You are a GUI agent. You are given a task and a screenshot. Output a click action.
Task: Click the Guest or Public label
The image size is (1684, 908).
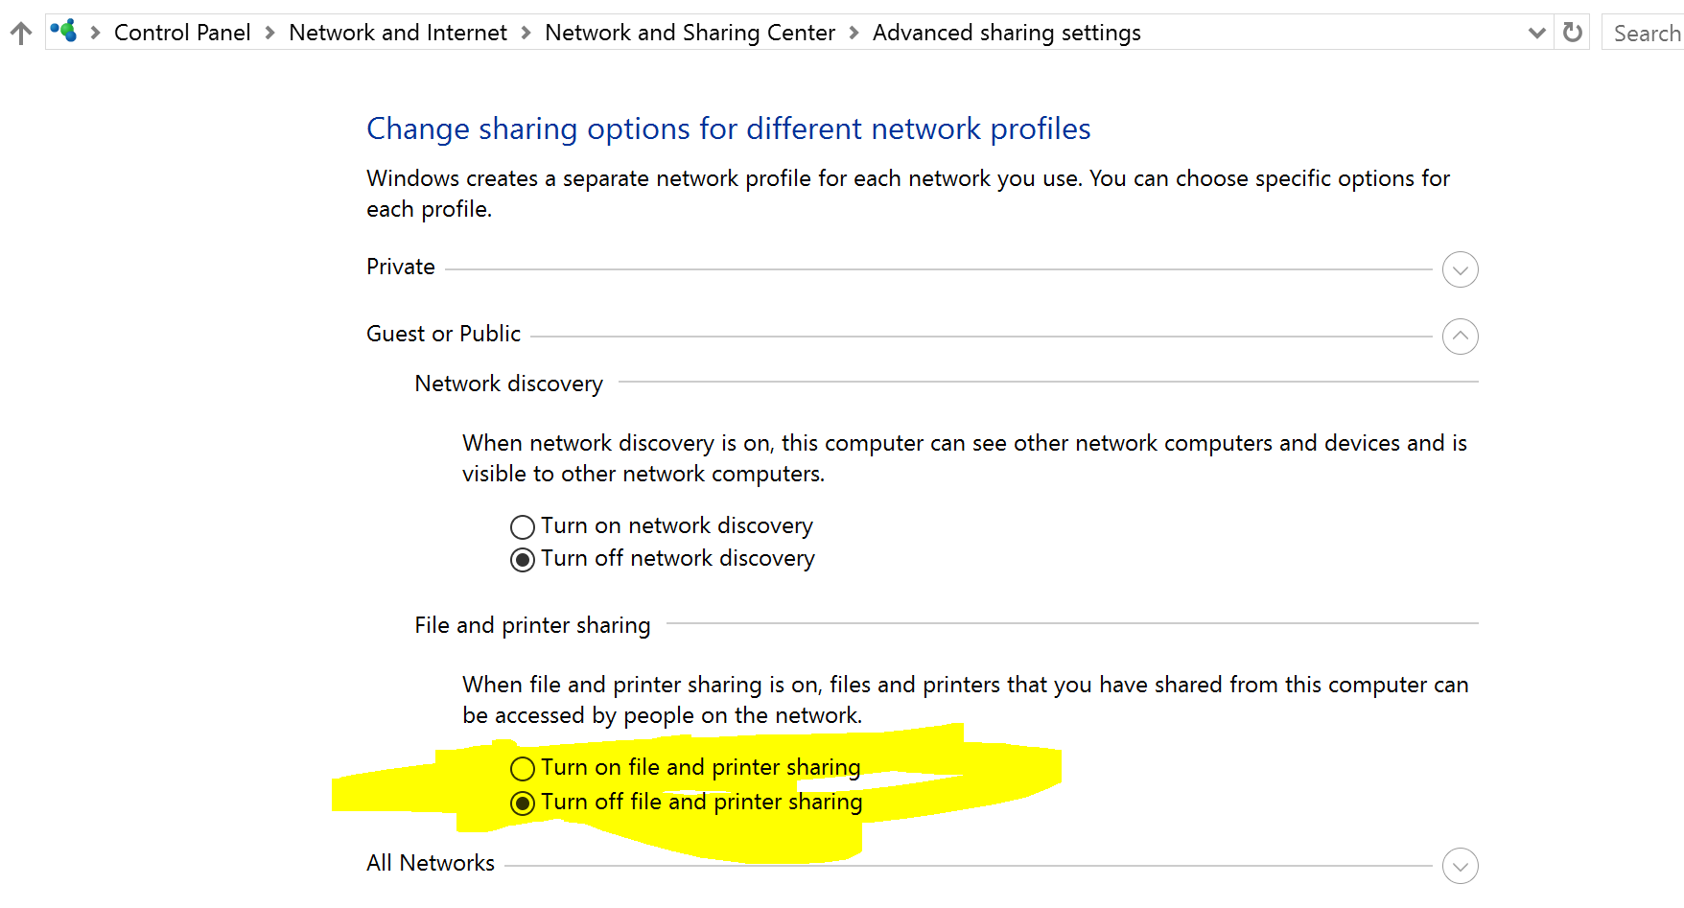[443, 334]
